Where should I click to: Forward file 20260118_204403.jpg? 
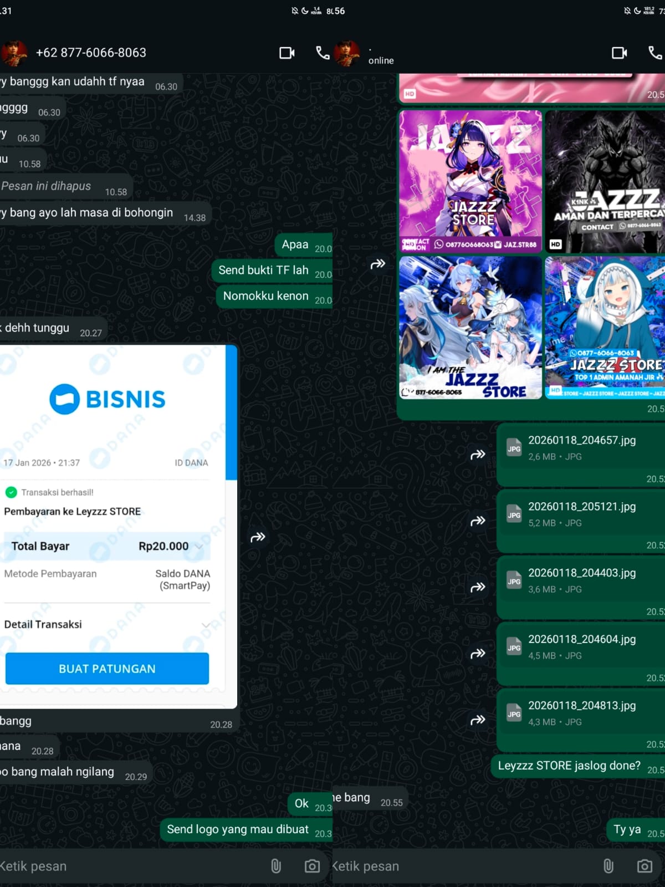tap(478, 587)
